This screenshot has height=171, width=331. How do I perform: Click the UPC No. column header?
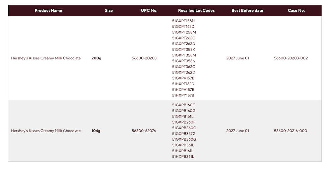click(149, 10)
